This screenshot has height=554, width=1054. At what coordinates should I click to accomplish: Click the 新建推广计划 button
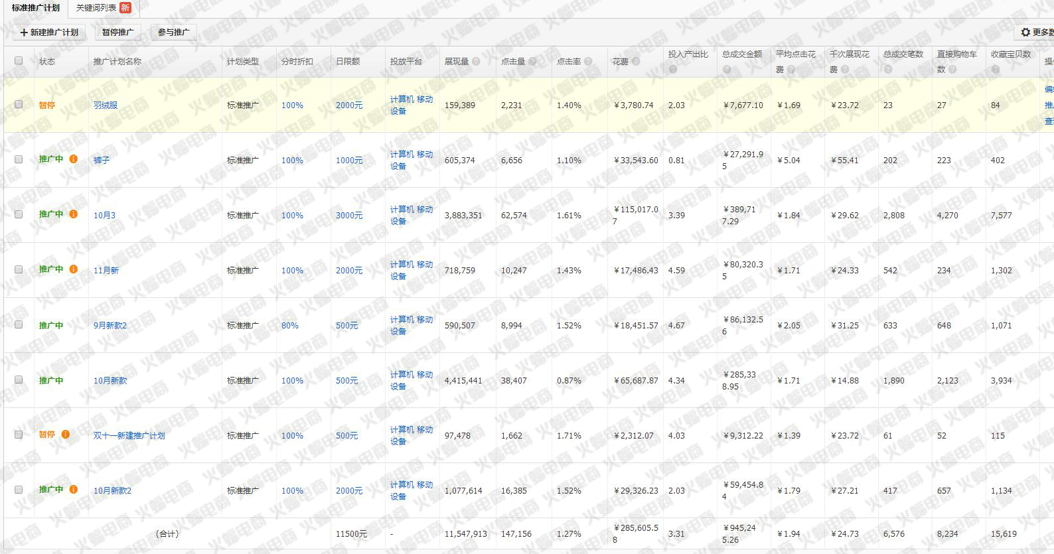point(49,32)
